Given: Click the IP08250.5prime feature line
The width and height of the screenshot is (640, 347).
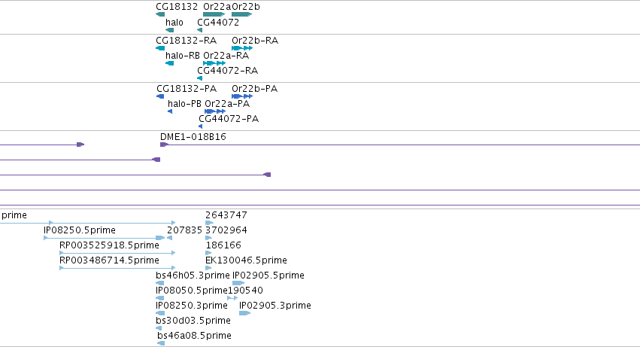Looking at the screenshot, I should click(x=104, y=239).
